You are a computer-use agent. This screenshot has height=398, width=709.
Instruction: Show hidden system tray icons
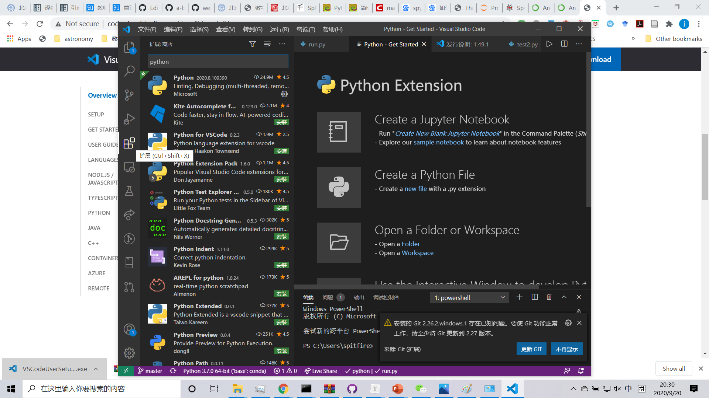click(x=573, y=389)
